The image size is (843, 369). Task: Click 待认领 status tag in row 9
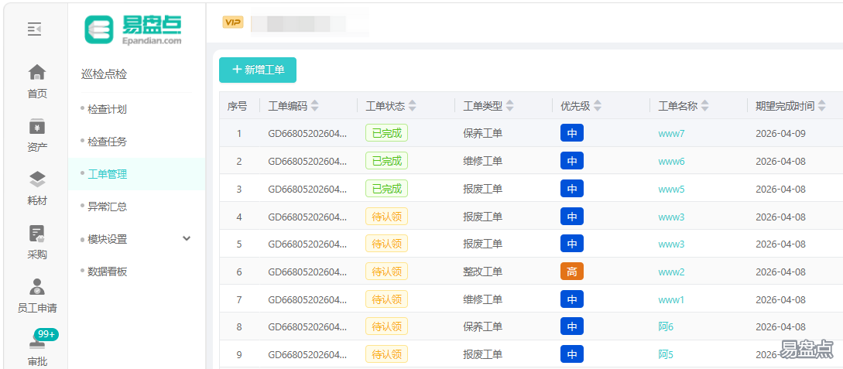[386, 354]
